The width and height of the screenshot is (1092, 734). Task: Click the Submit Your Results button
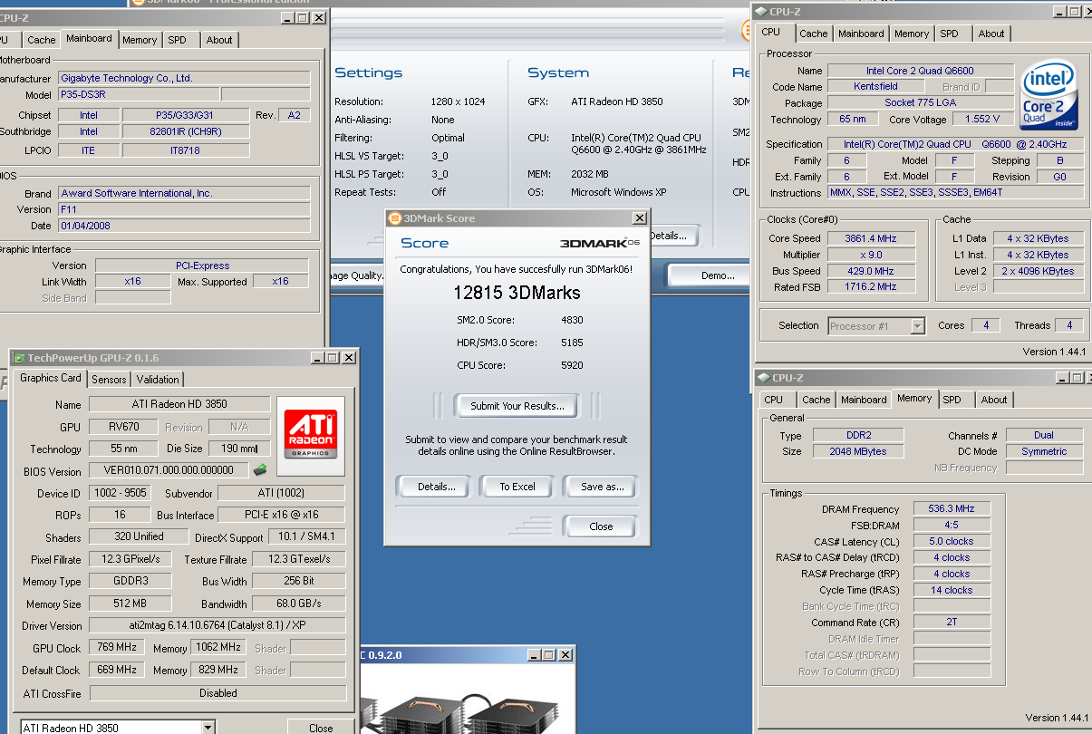point(517,406)
